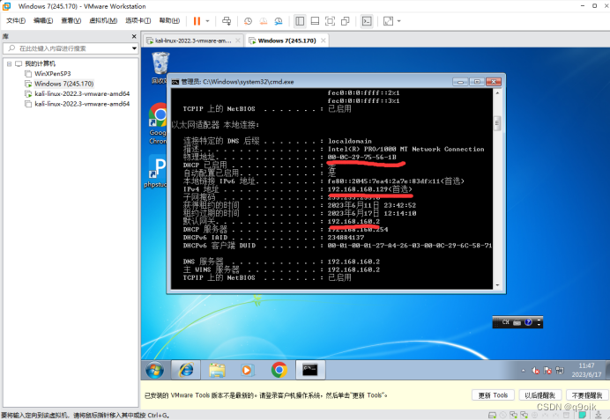
Task: Open Windows Explorer folder on taskbar
Action: [217, 370]
